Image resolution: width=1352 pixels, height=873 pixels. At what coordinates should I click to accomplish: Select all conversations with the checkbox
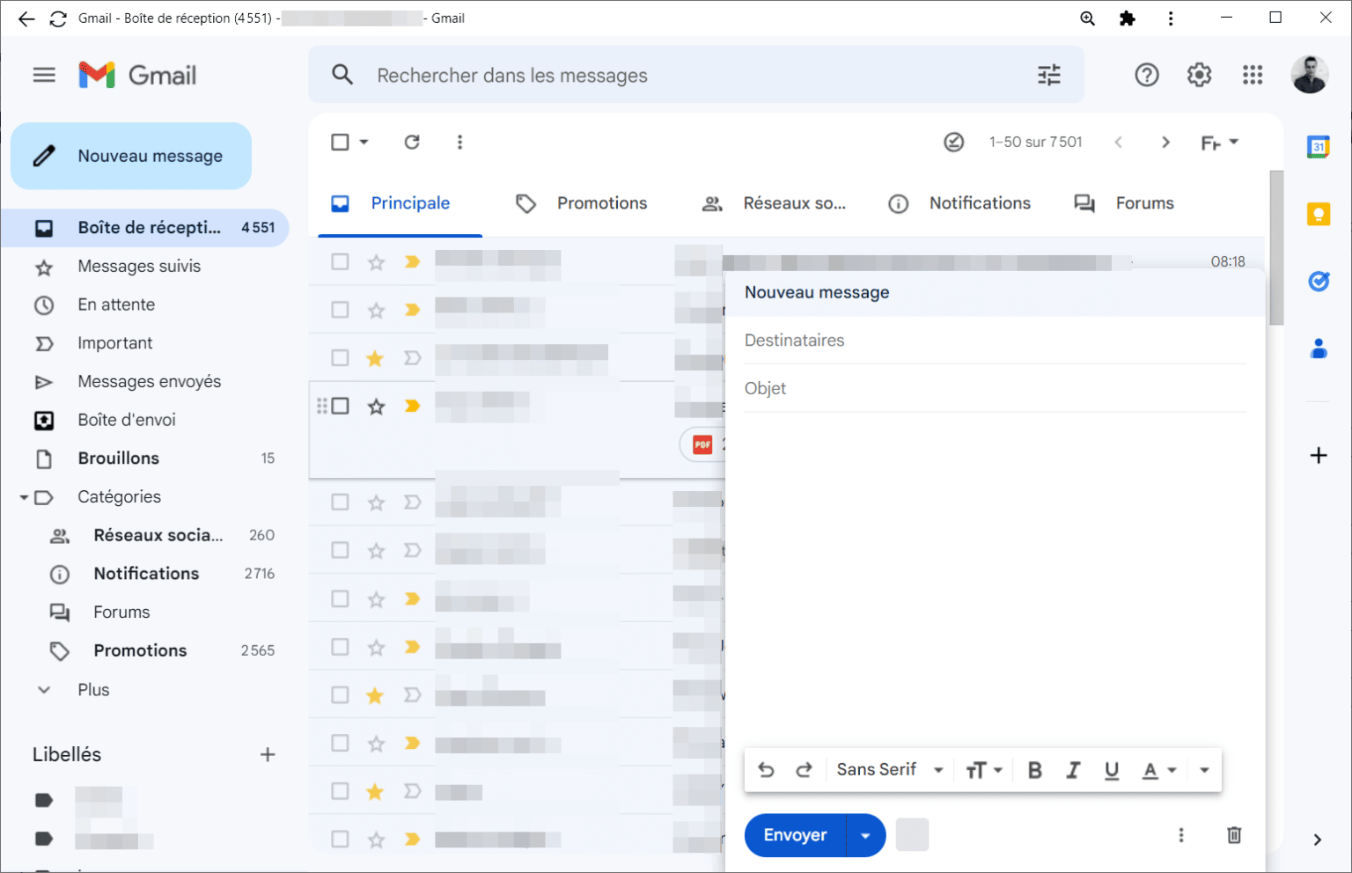[341, 142]
